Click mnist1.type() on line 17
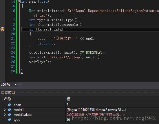The height and width of the screenshot is (124, 159). click(65, 20)
